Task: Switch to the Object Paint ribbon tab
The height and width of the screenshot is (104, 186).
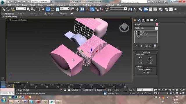Action: click(49, 14)
